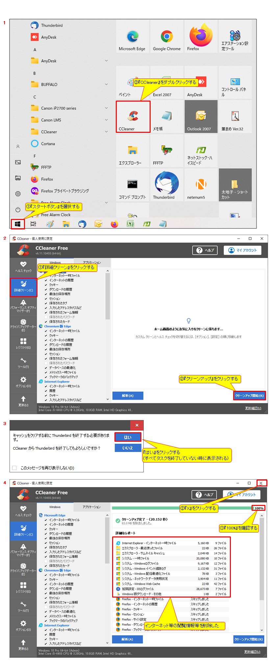This screenshot has height=661, width=270.
Task: Open オプション in the cleanup-complete CCleaner window
Action: pos(23,626)
